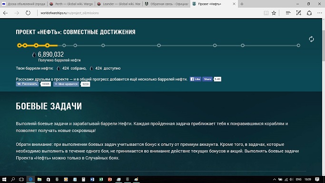Click the Facebook Share button

point(207,79)
